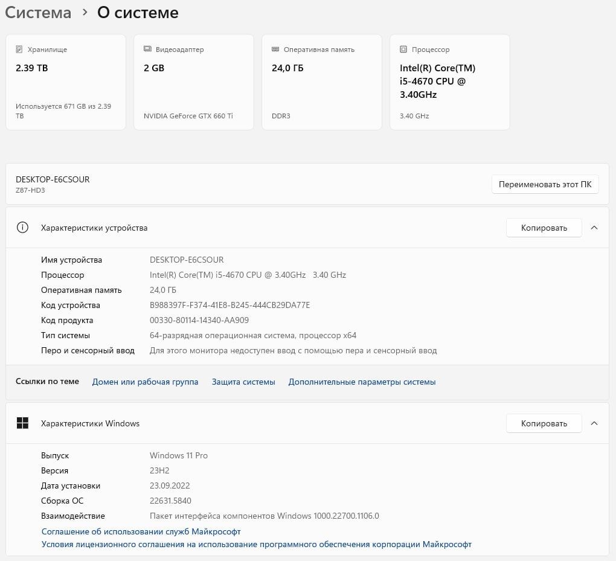Click Перо и сенсорный ввод label
The image size is (616, 561).
[x=88, y=350]
